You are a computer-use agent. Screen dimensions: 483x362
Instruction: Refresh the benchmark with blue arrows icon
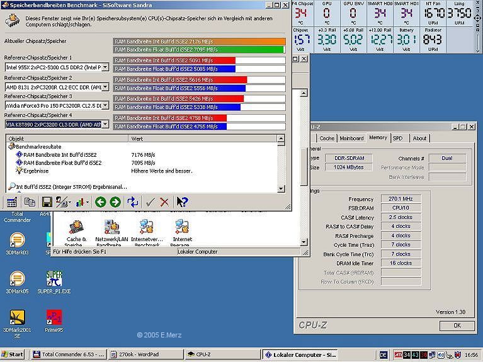tap(133, 202)
